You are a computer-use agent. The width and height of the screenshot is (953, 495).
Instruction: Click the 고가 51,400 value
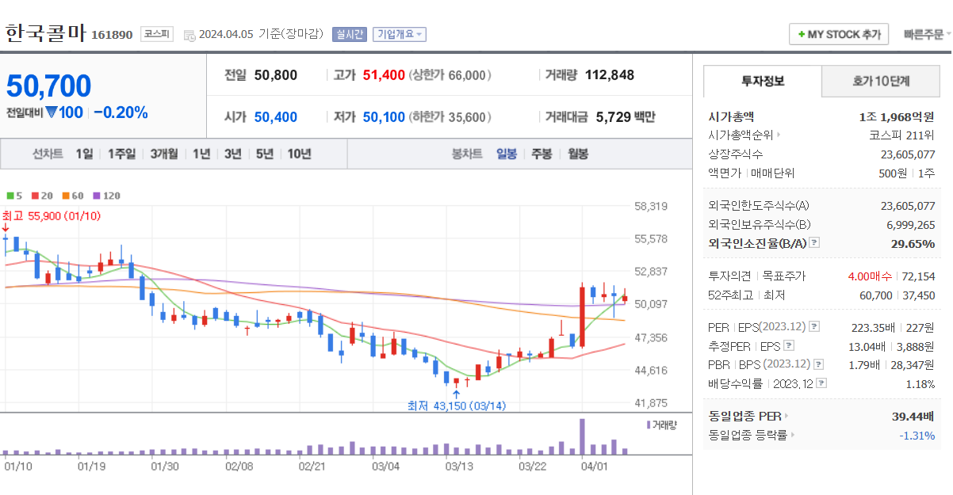coord(384,75)
